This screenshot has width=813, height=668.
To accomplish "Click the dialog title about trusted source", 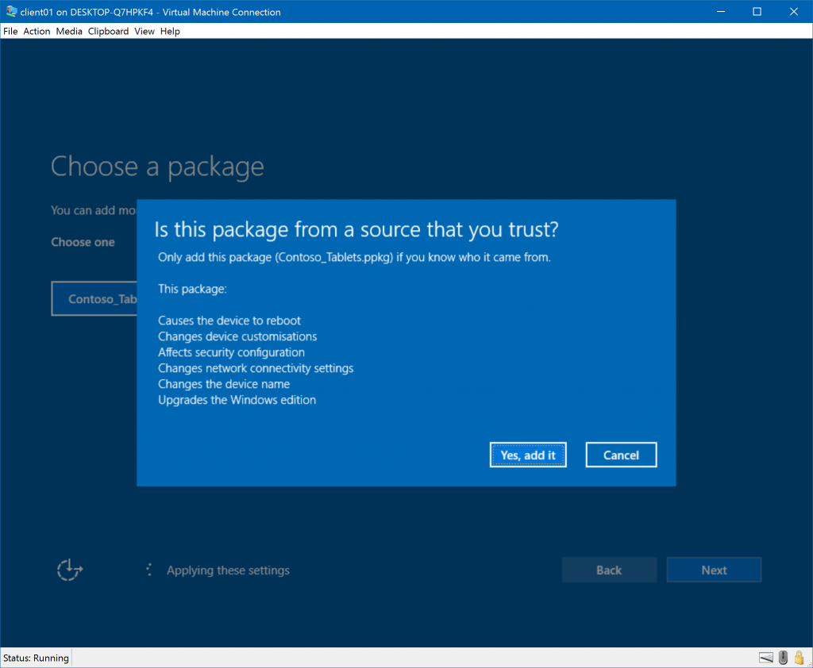I will tap(356, 229).
